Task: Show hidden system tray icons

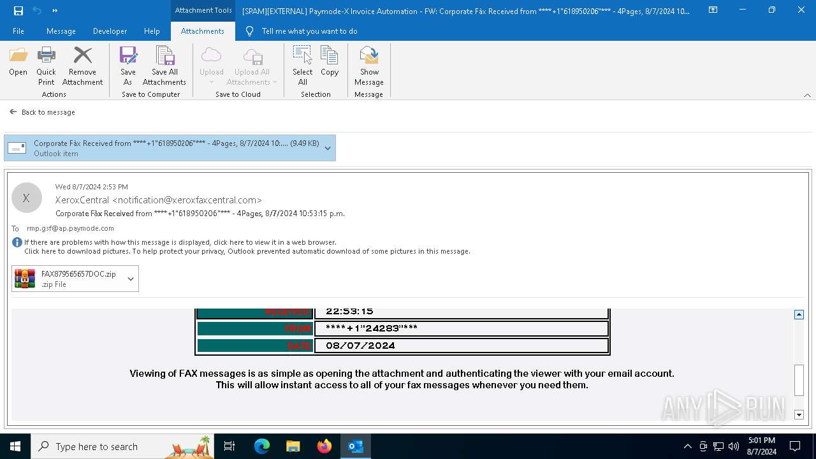Action: point(687,446)
